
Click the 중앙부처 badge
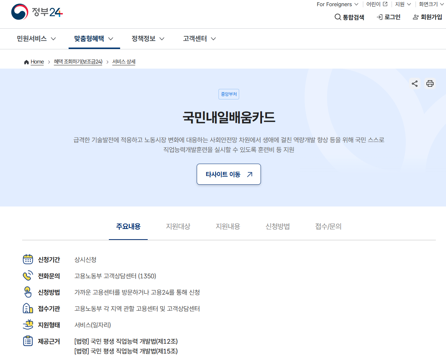[x=229, y=94]
